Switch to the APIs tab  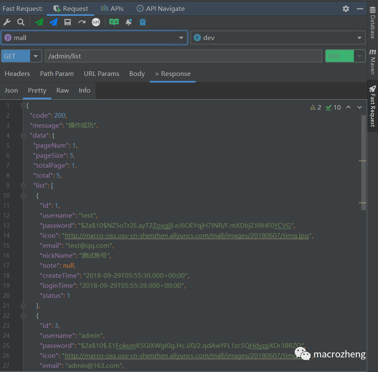(x=112, y=9)
